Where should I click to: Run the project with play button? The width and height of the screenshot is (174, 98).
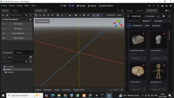pyautogui.click(x=149, y=6)
